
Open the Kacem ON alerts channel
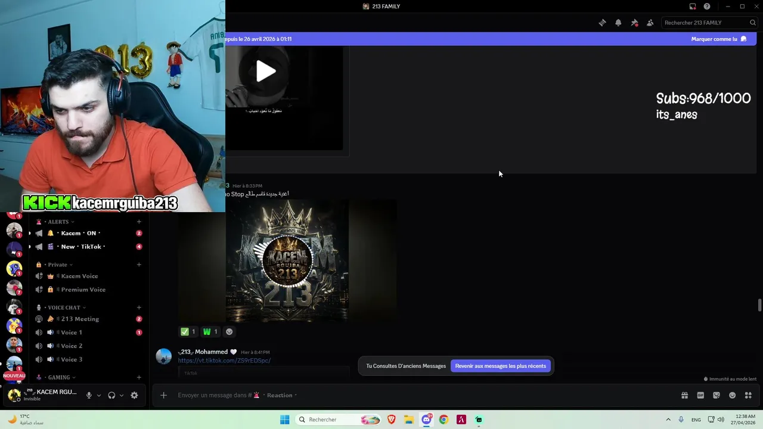tap(88, 233)
